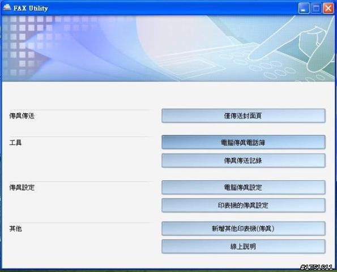Open 電腦傳真設定 settings
This screenshot has height=272, width=337.
[x=244, y=187]
